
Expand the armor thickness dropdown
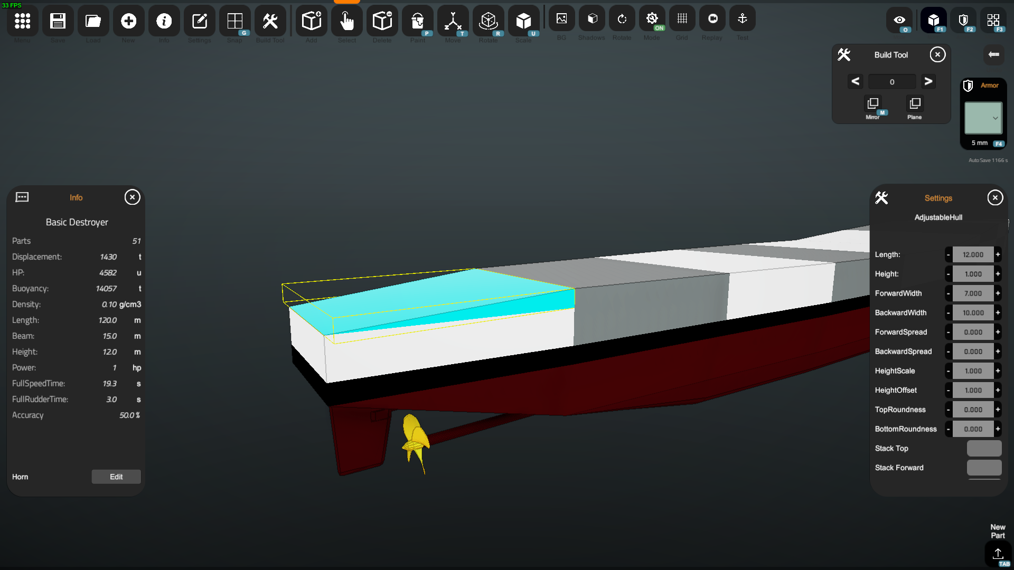[983, 118]
